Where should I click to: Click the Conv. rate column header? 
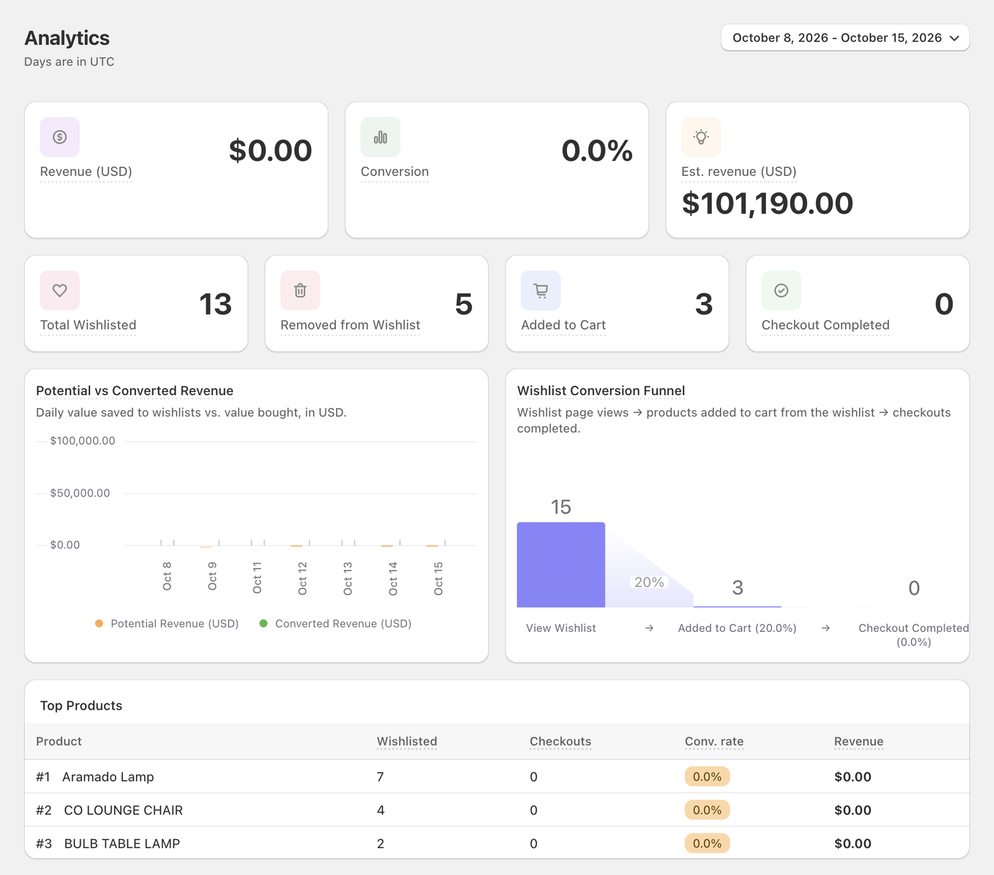coord(714,741)
